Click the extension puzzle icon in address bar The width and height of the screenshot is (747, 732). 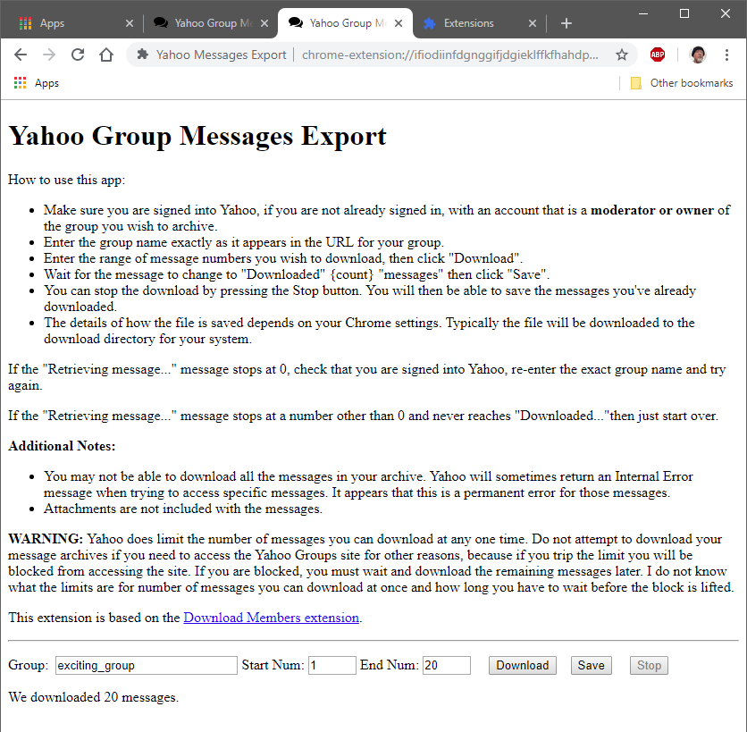click(142, 55)
